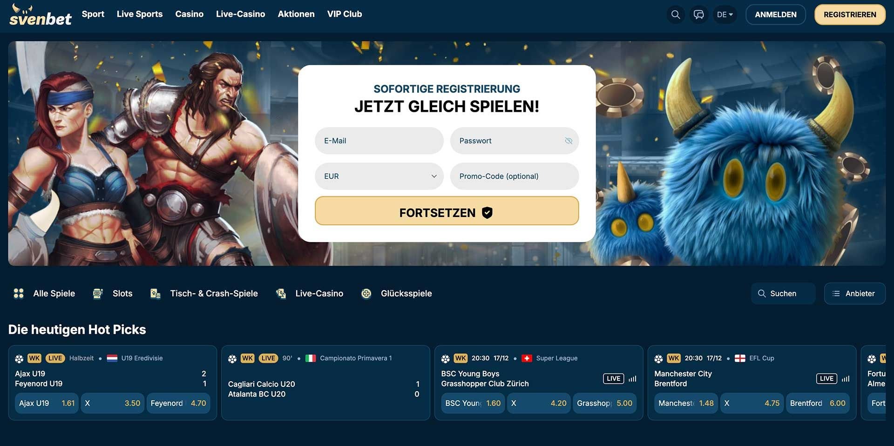Viewport: 894px width, 446px height.
Task: Open the live chat support icon
Action: click(698, 14)
